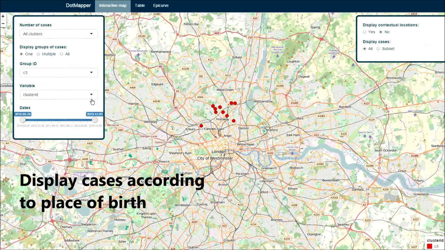Click the red case dot above Holloway

(227, 116)
